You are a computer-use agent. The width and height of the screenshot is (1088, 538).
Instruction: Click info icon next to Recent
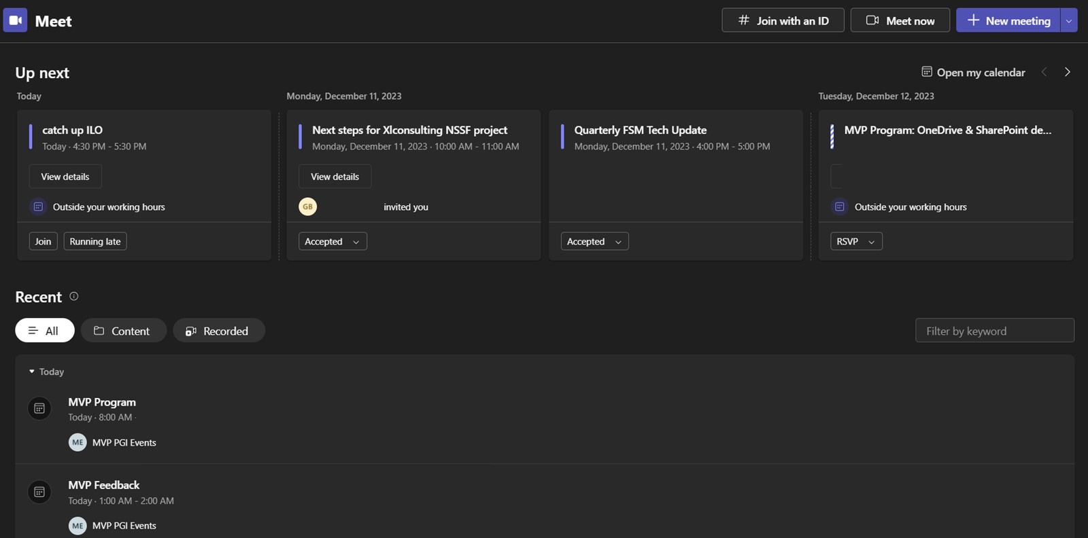coord(74,296)
